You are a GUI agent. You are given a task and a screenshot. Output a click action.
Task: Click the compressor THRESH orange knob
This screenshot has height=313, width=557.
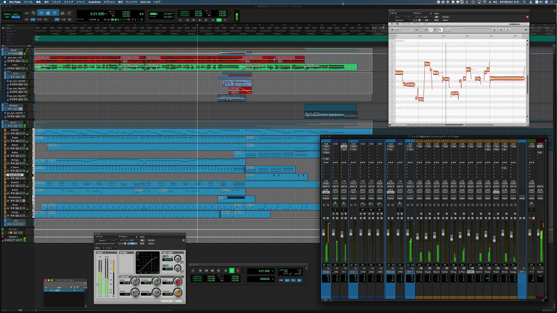click(178, 293)
